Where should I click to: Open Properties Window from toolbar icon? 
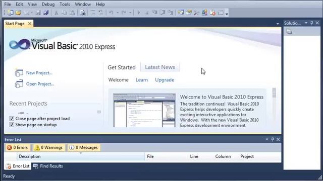tap(189, 13)
